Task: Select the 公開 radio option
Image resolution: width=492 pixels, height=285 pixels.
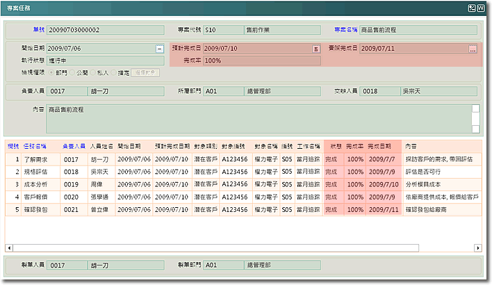Action: [x=71, y=72]
